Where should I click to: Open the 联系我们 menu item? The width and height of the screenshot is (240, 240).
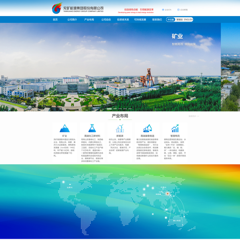pos(157,19)
